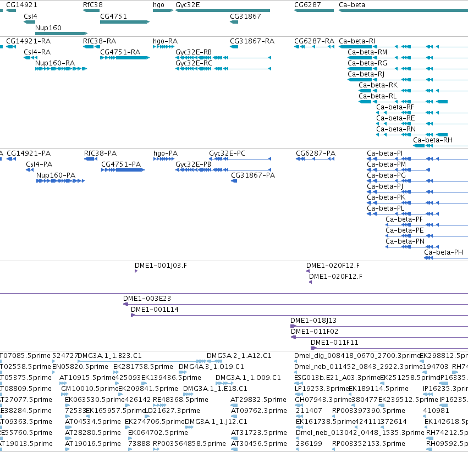
Task: Click transcript Ca-beta-RF
Action: point(395,107)
